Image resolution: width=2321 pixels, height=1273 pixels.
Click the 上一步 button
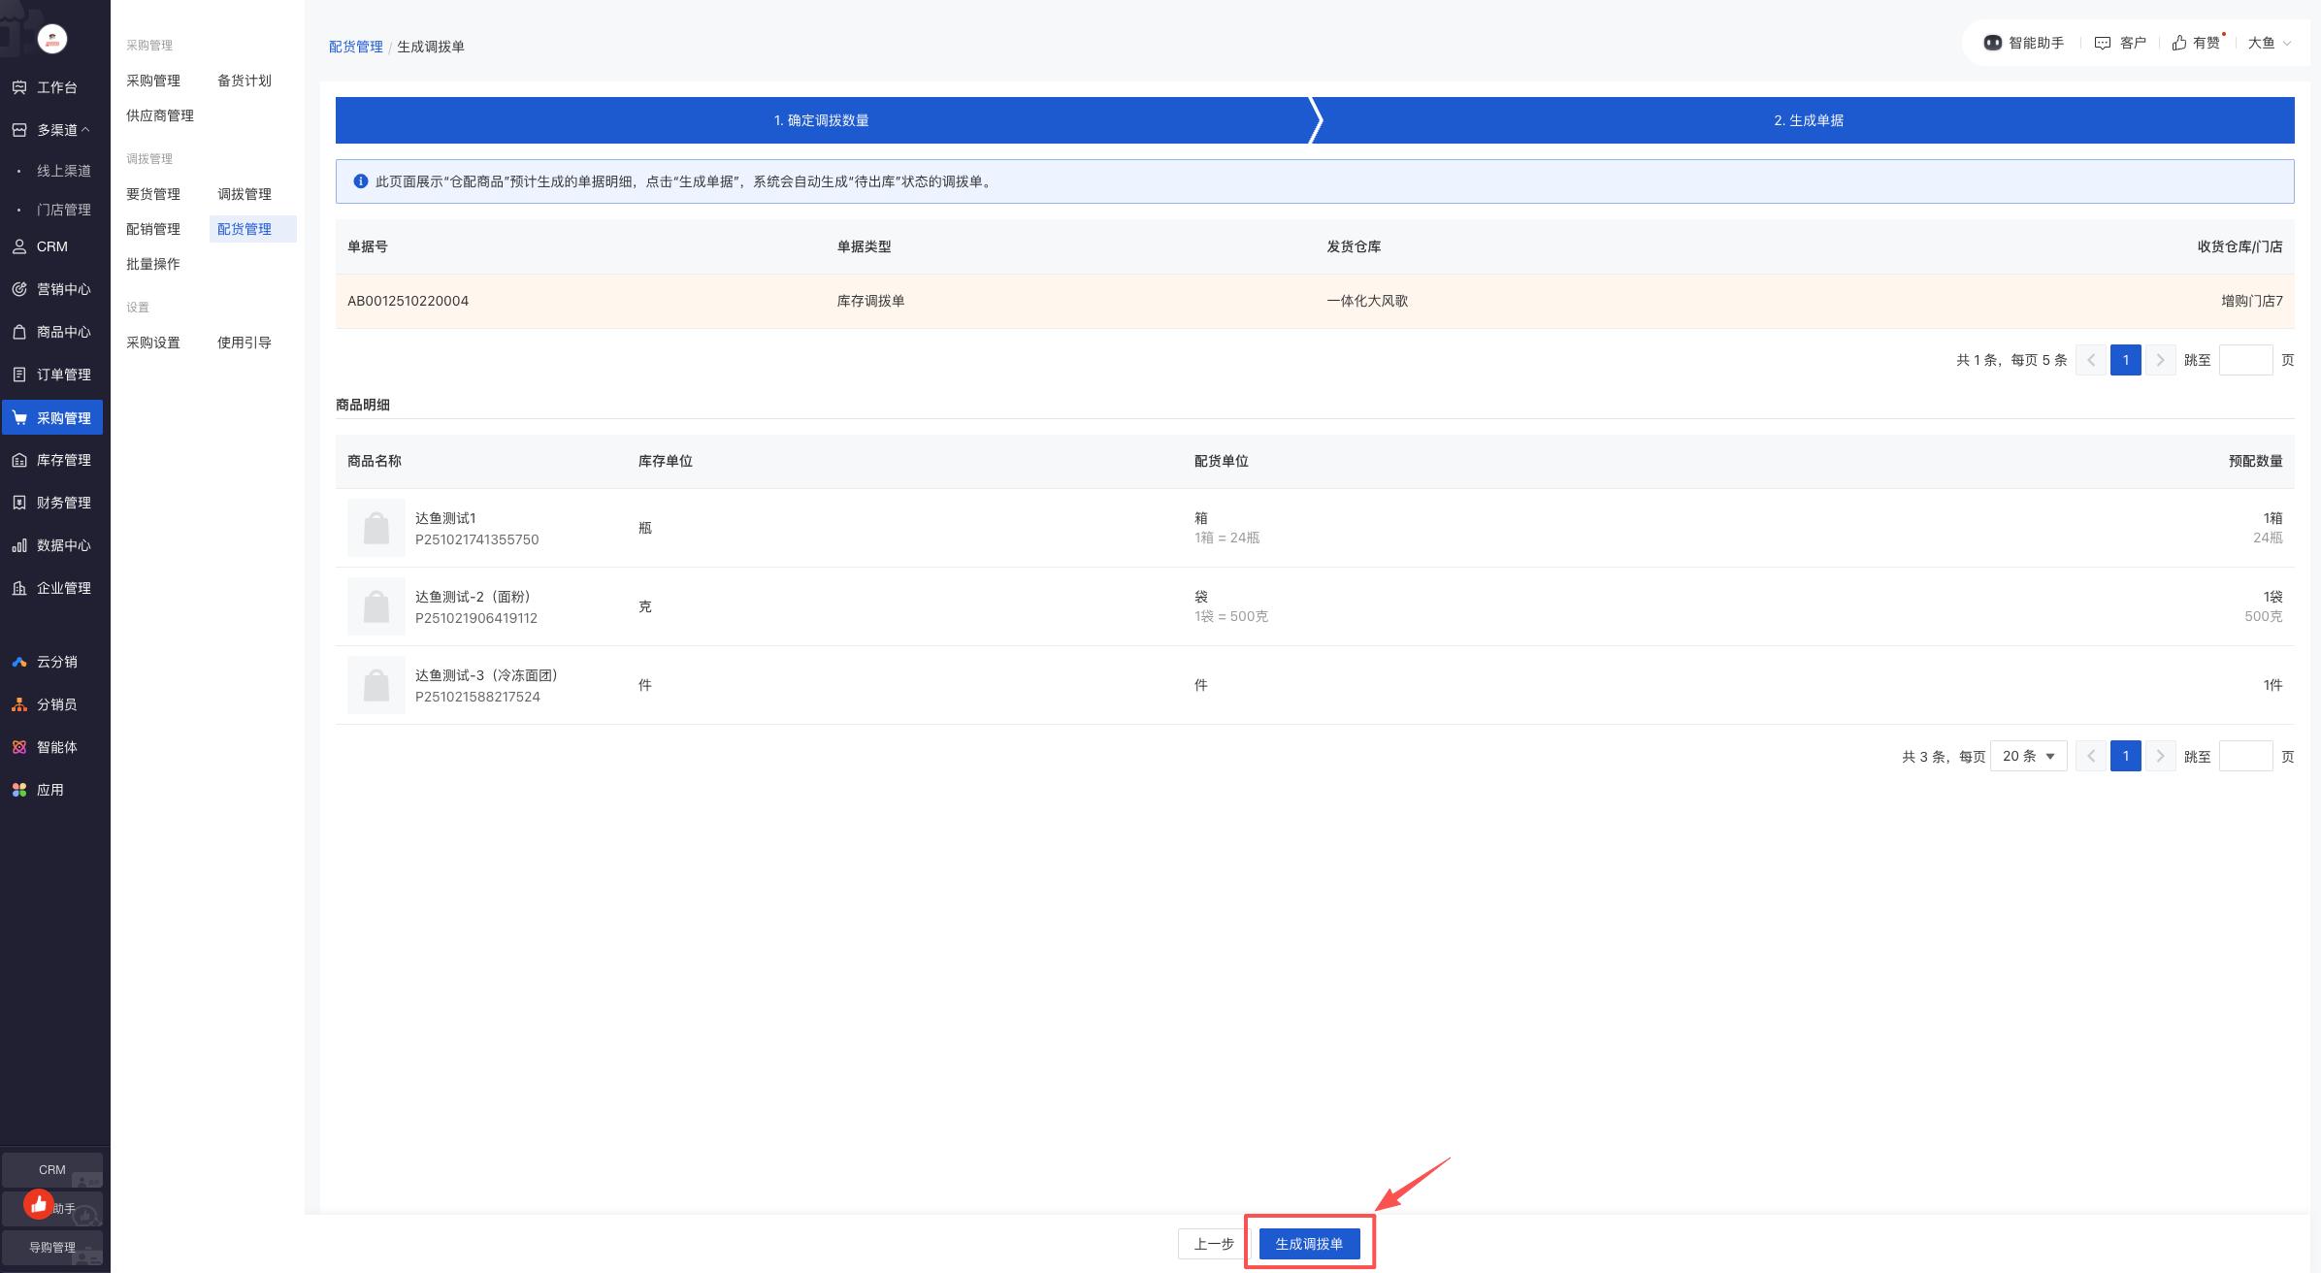(x=1213, y=1244)
